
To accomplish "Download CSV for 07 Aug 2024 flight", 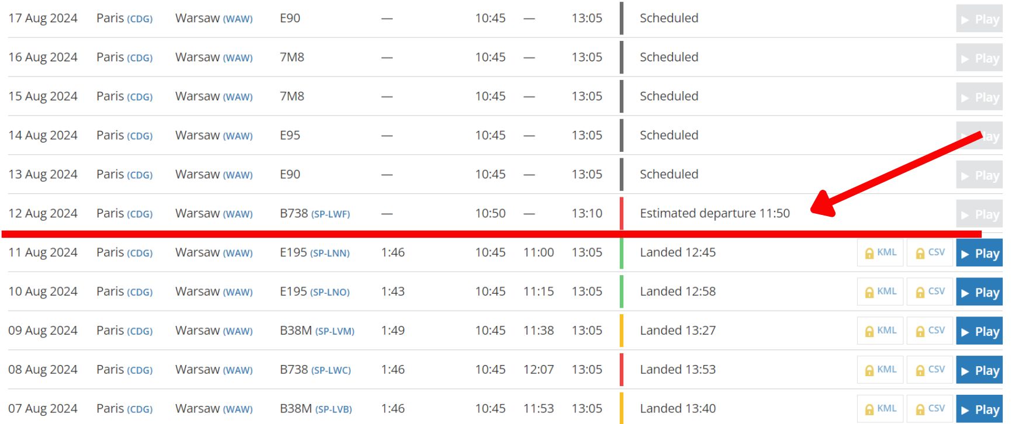I will (930, 409).
